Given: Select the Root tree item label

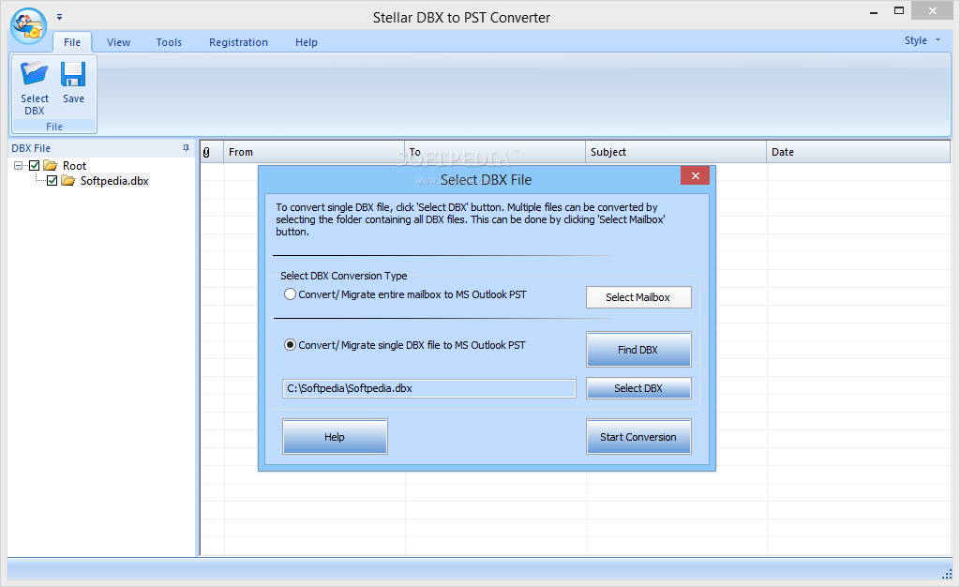Looking at the screenshot, I should (74, 166).
